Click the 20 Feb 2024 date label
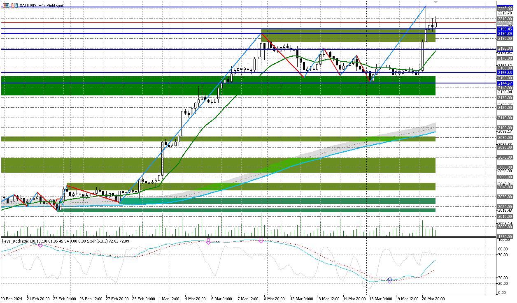Screen dimensions: 517x303 (12, 298)
